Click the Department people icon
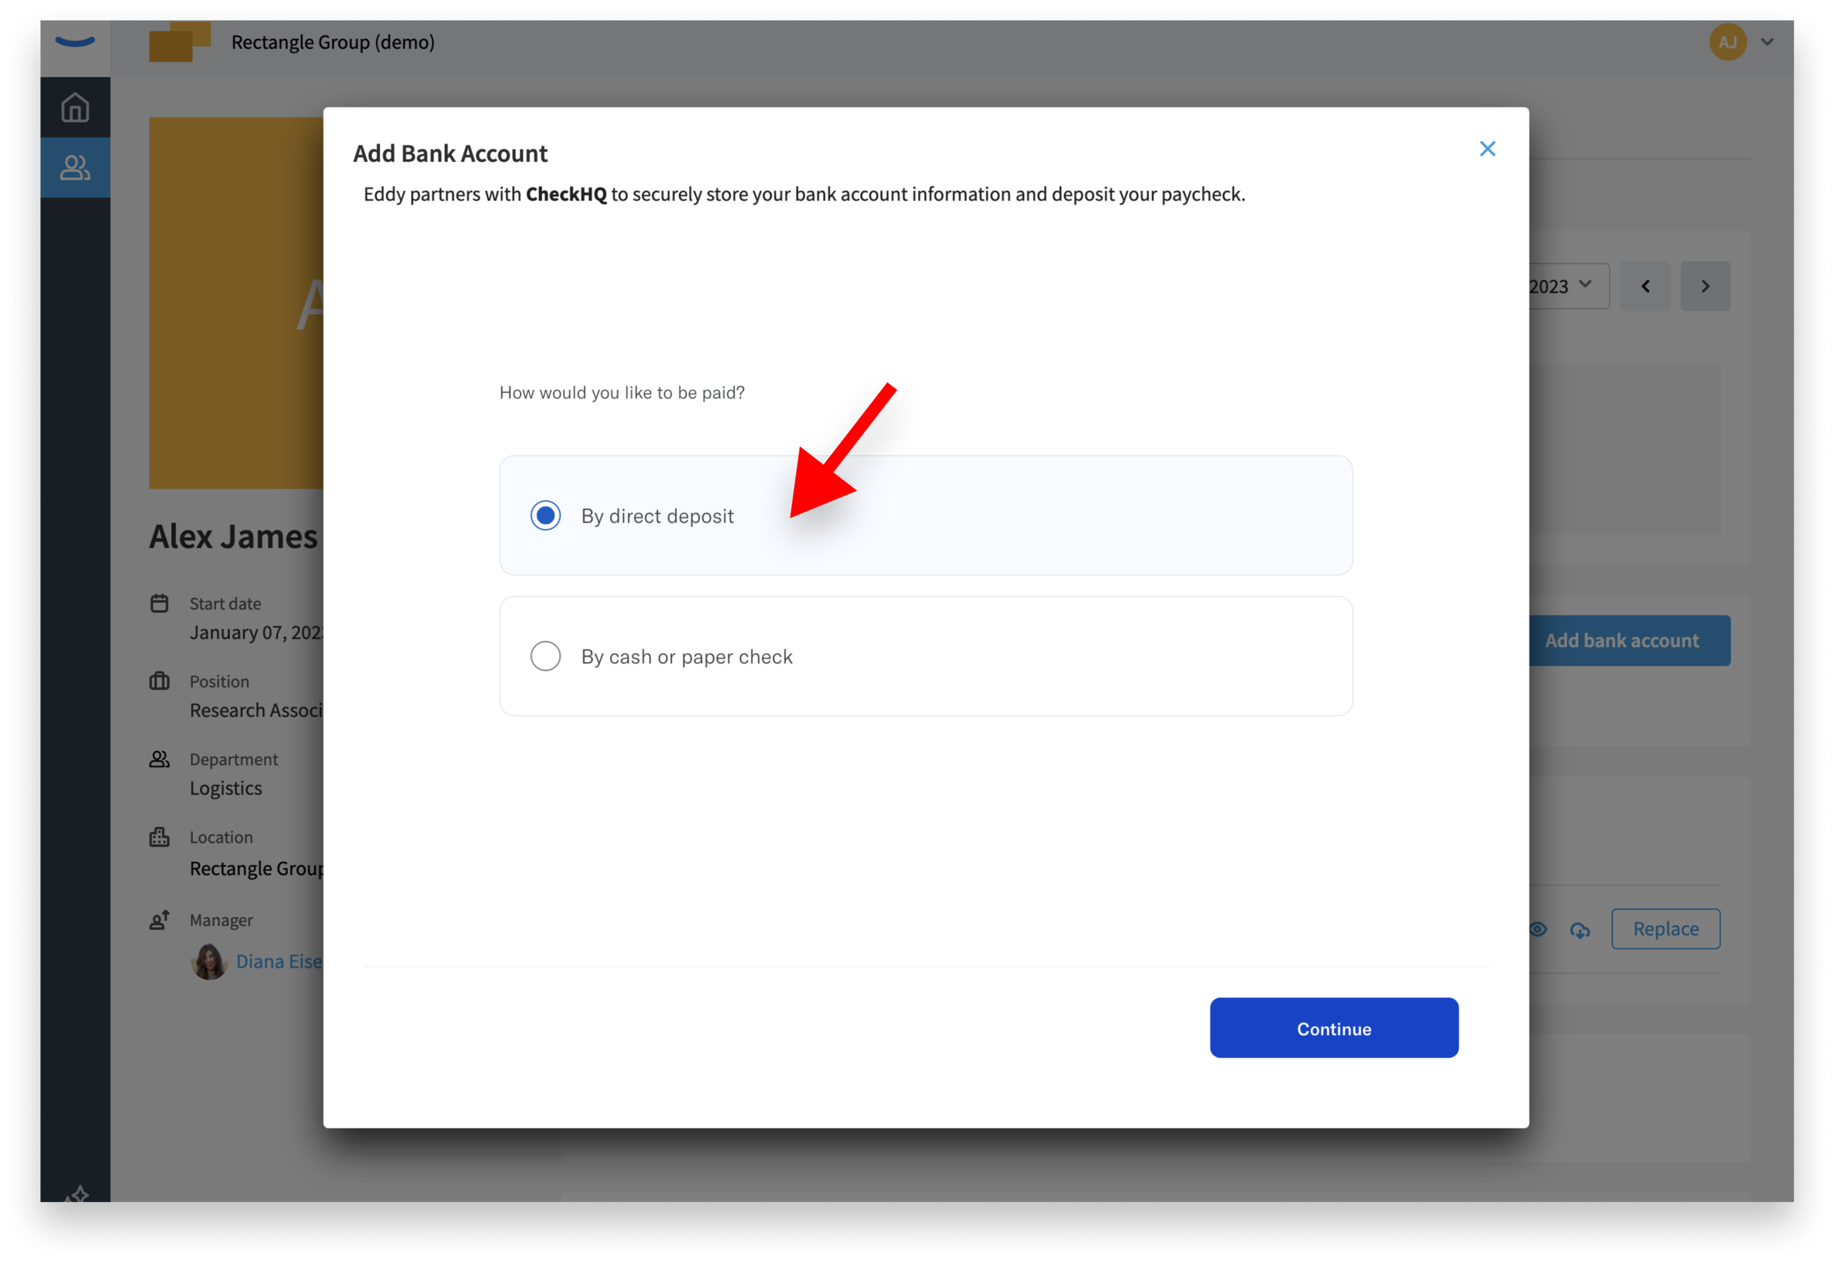The width and height of the screenshot is (1834, 1262). pyautogui.click(x=159, y=759)
